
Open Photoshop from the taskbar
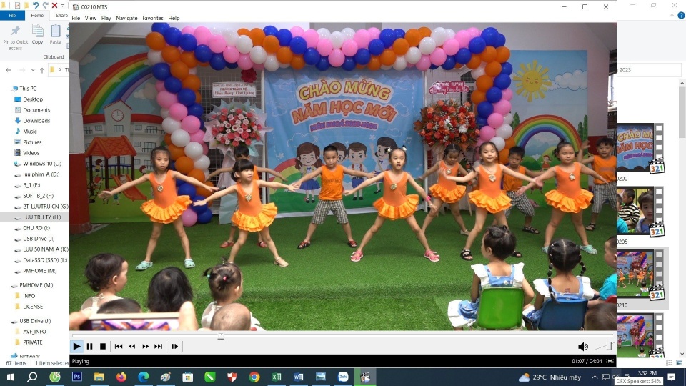point(77,377)
